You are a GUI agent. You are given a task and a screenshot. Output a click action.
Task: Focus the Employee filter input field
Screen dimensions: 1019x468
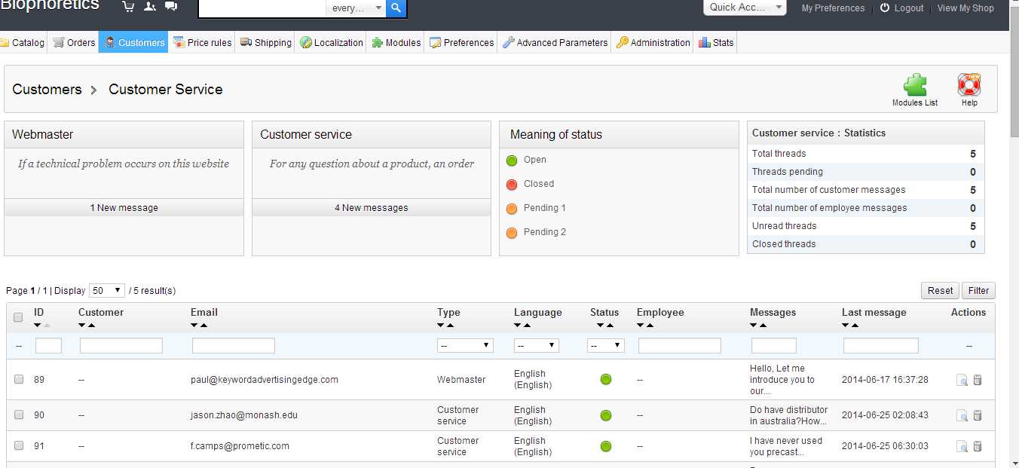coord(680,345)
